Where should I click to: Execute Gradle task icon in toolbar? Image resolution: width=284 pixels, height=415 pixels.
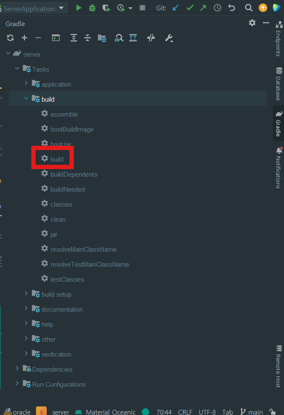(x=56, y=38)
